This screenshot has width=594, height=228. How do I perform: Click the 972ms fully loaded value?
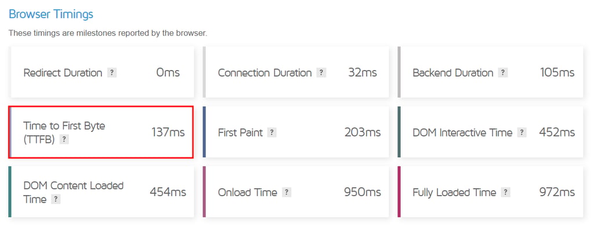557,193
